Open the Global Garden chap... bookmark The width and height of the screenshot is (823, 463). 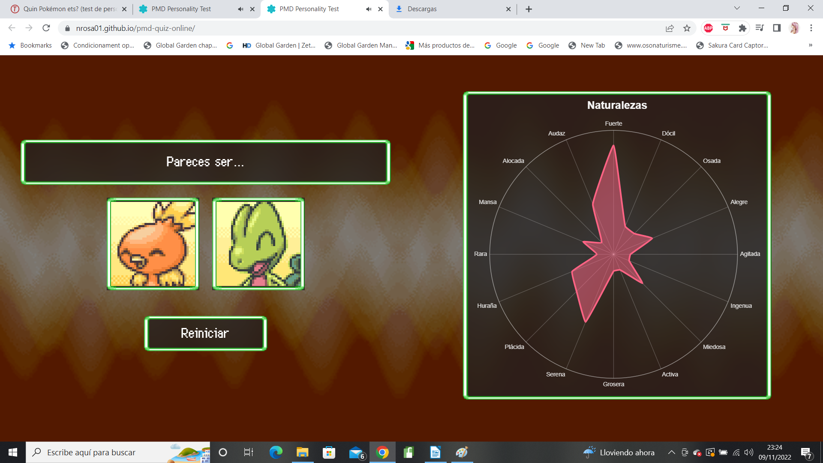(x=180, y=45)
